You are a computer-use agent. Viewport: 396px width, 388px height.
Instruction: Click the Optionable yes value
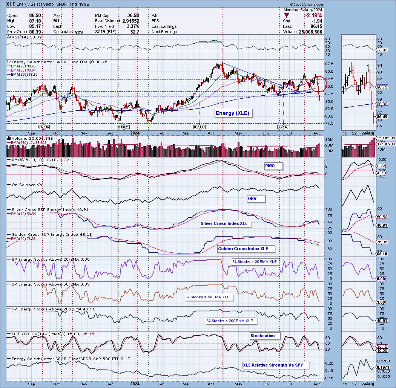pos(79,32)
